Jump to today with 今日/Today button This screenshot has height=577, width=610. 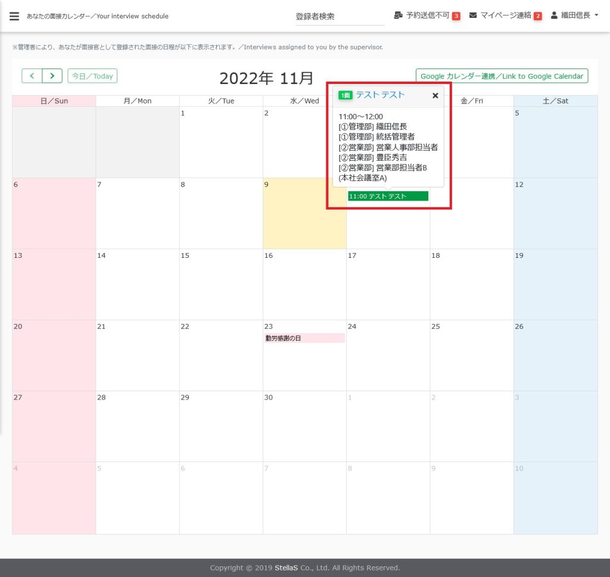pos(92,76)
